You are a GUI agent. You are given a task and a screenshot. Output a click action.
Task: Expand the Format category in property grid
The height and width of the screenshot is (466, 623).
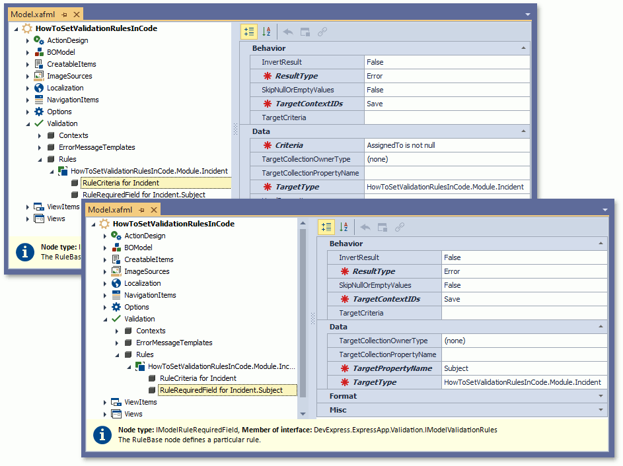tap(601, 396)
